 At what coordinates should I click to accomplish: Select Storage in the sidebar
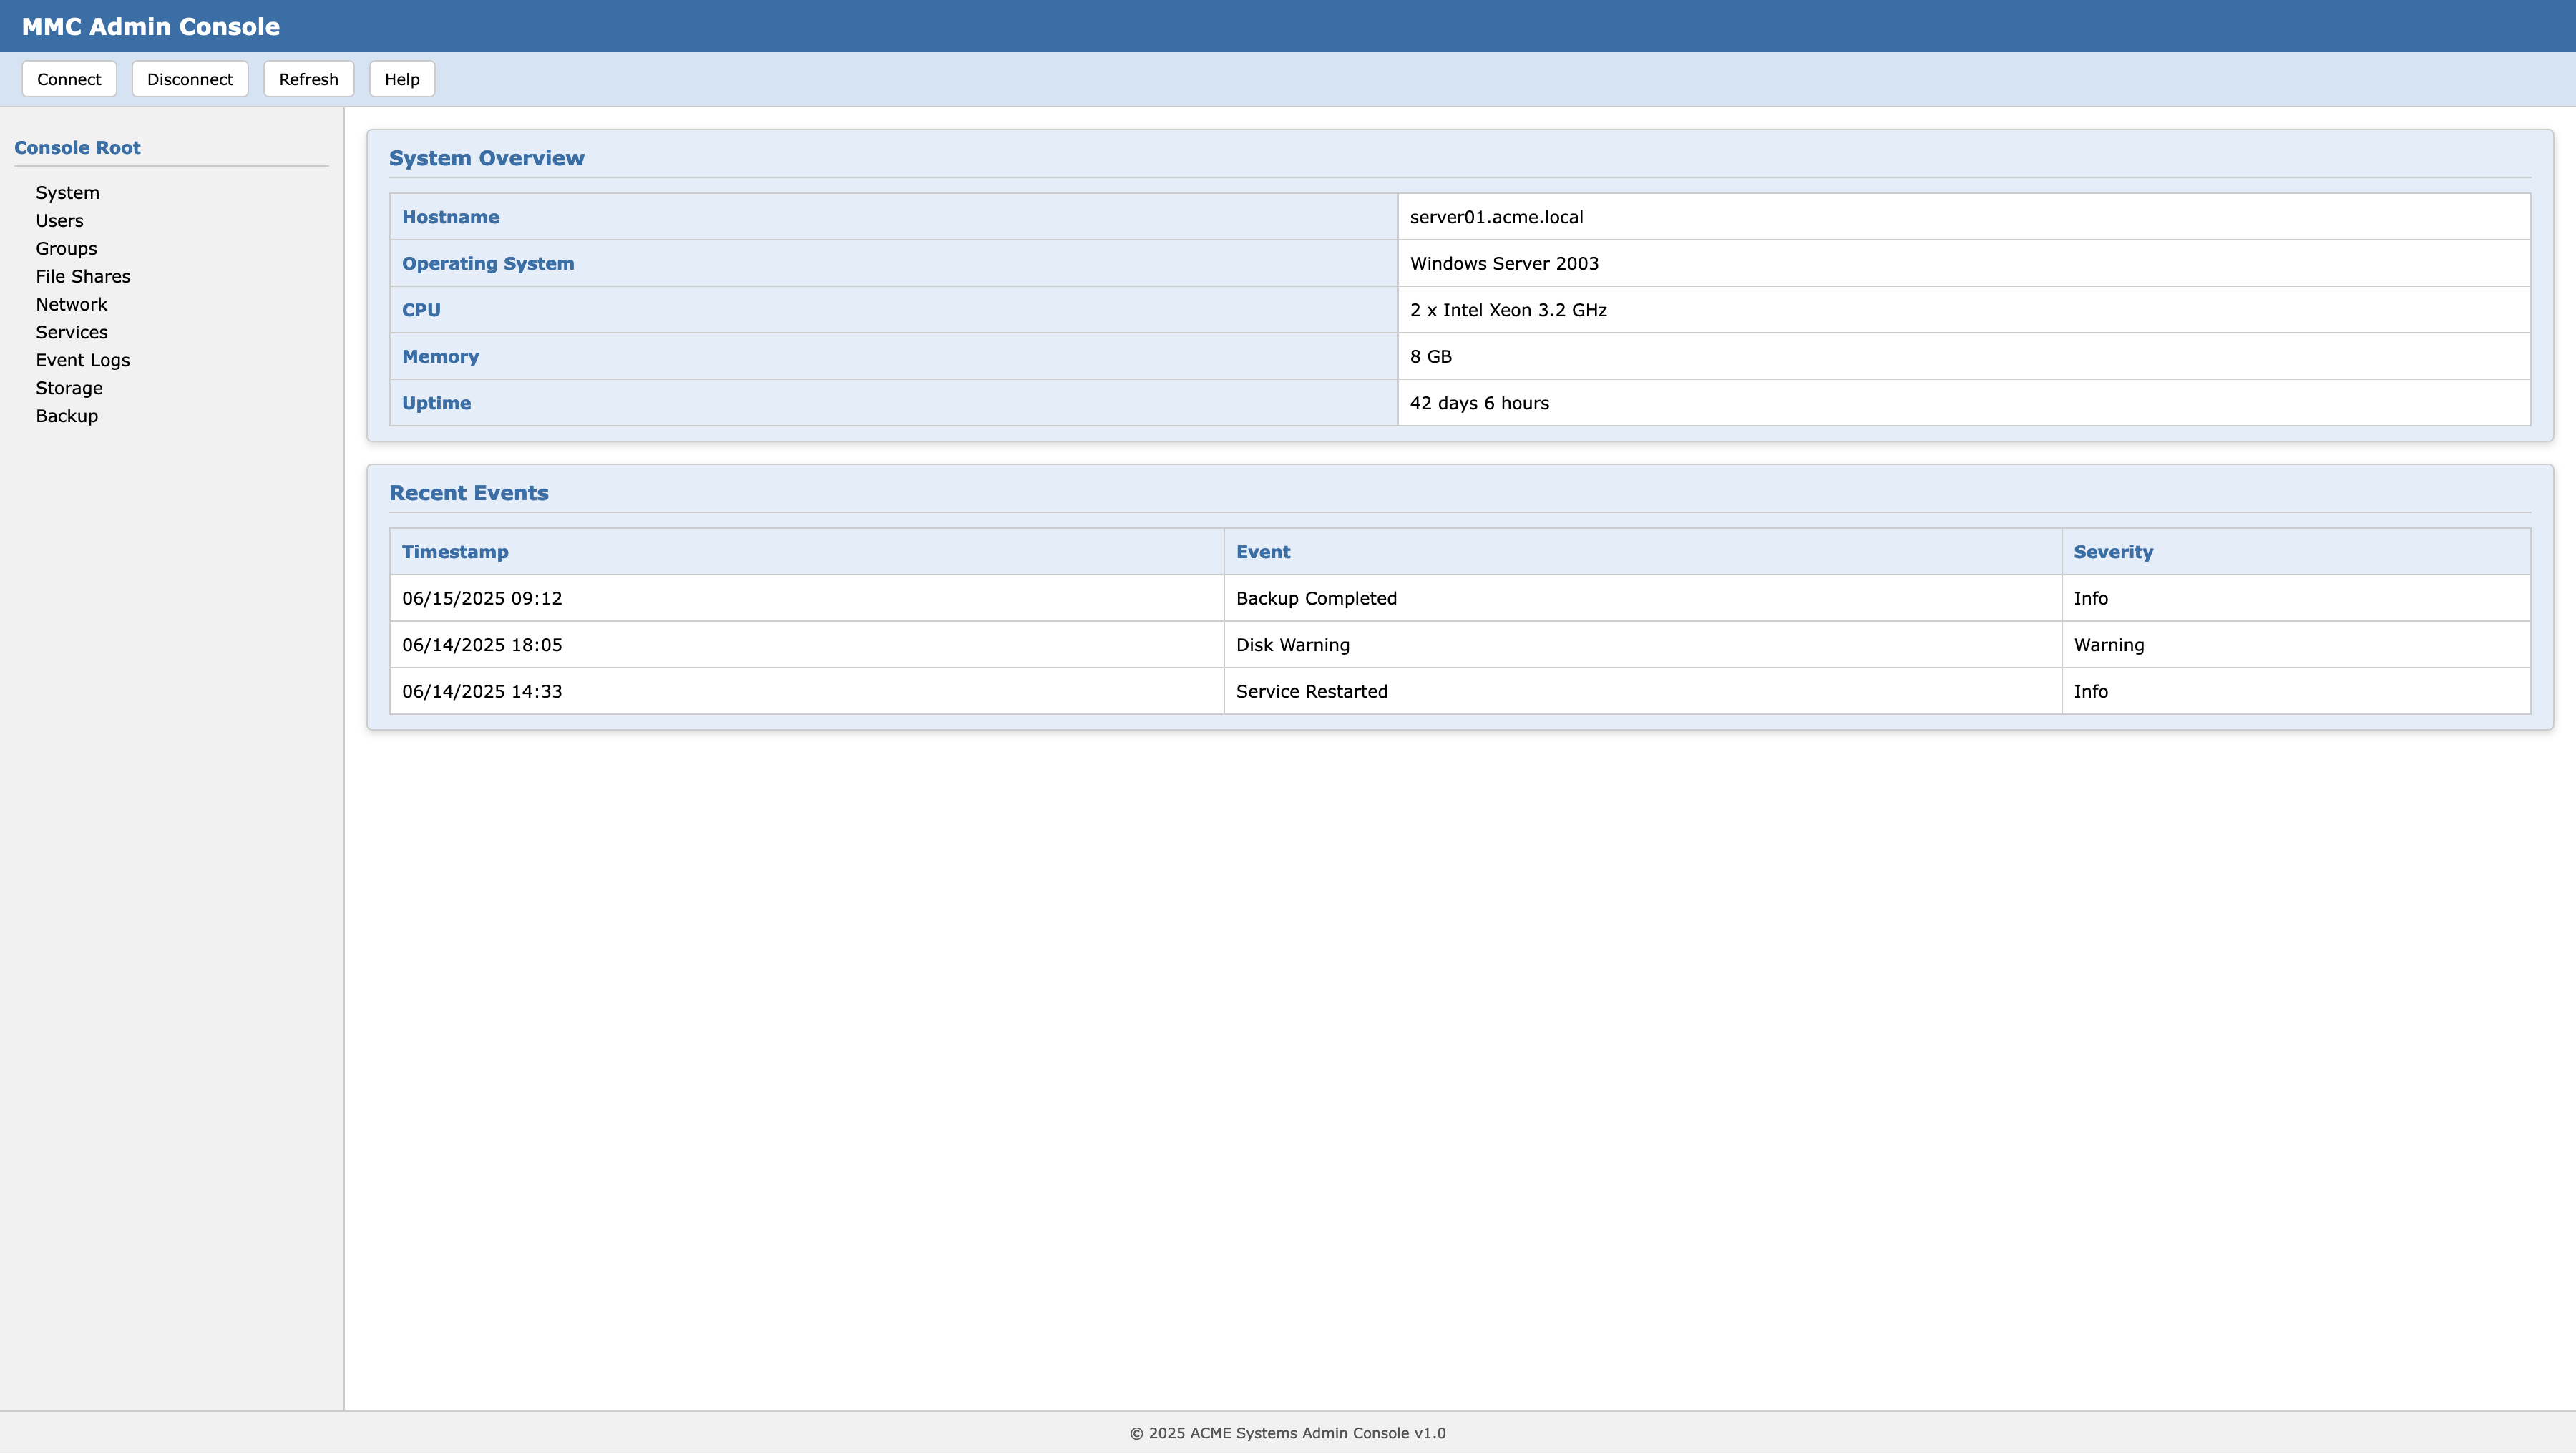[x=69, y=388]
